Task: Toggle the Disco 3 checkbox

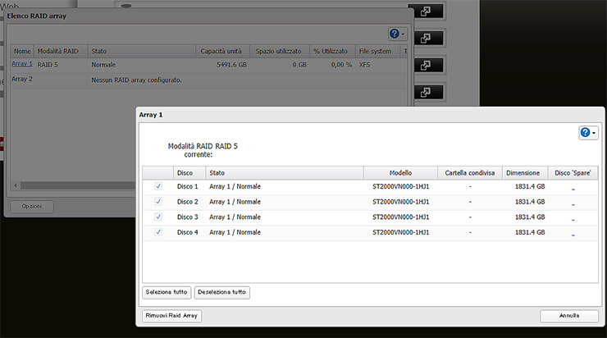Action: [158, 217]
